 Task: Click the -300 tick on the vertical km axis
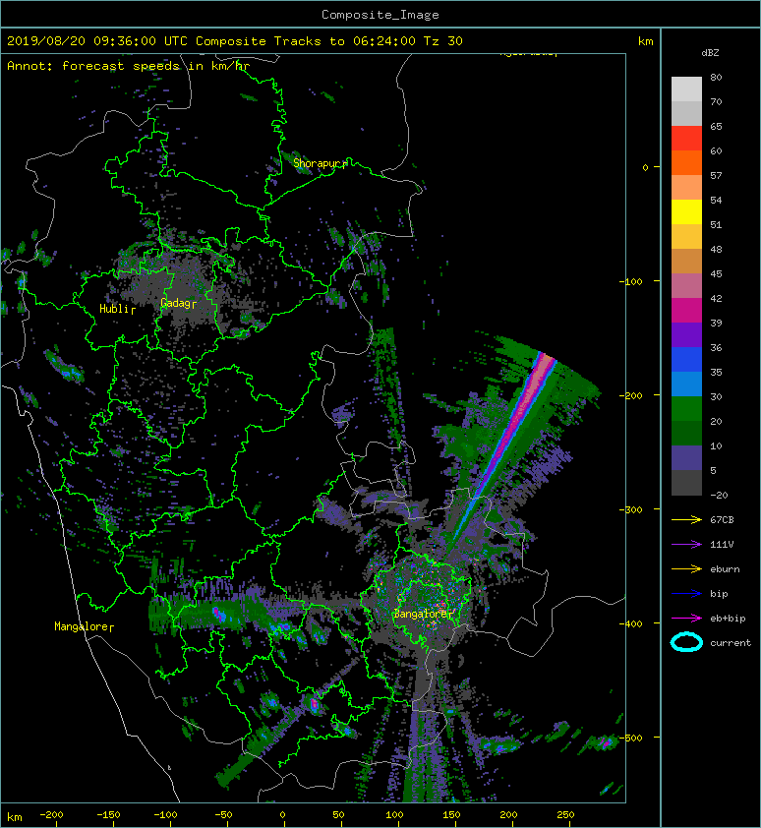(631, 509)
